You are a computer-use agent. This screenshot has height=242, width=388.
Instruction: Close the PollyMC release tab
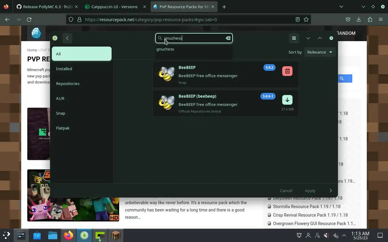[76, 7]
